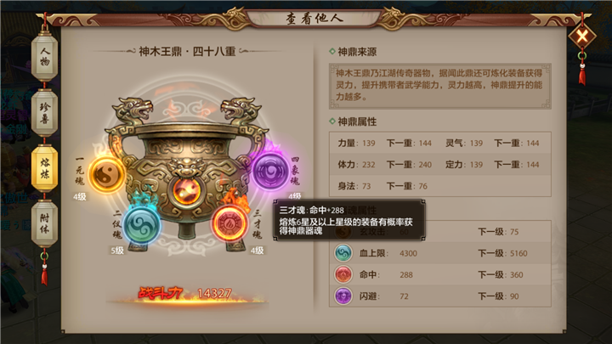Click the 三才魂 tooltip popup

click(349, 220)
